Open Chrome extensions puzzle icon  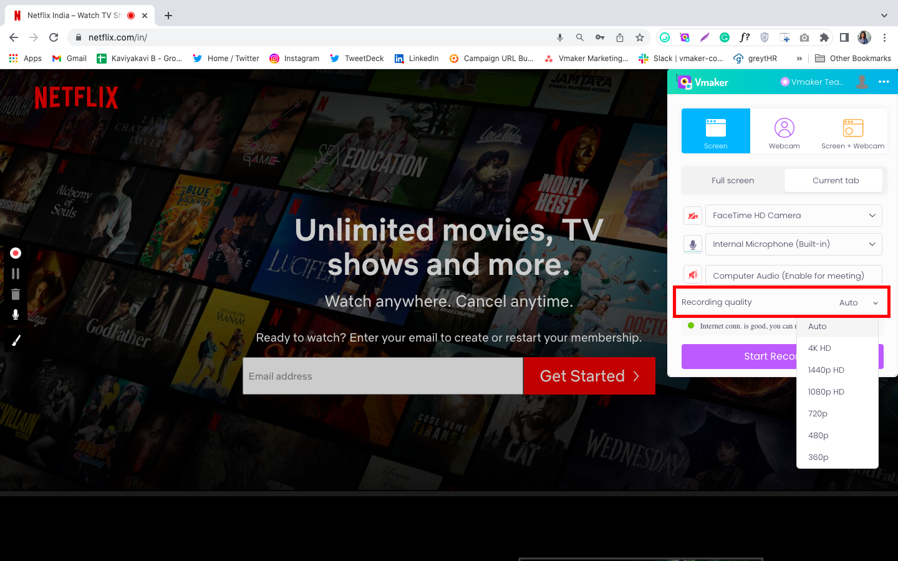pos(824,37)
